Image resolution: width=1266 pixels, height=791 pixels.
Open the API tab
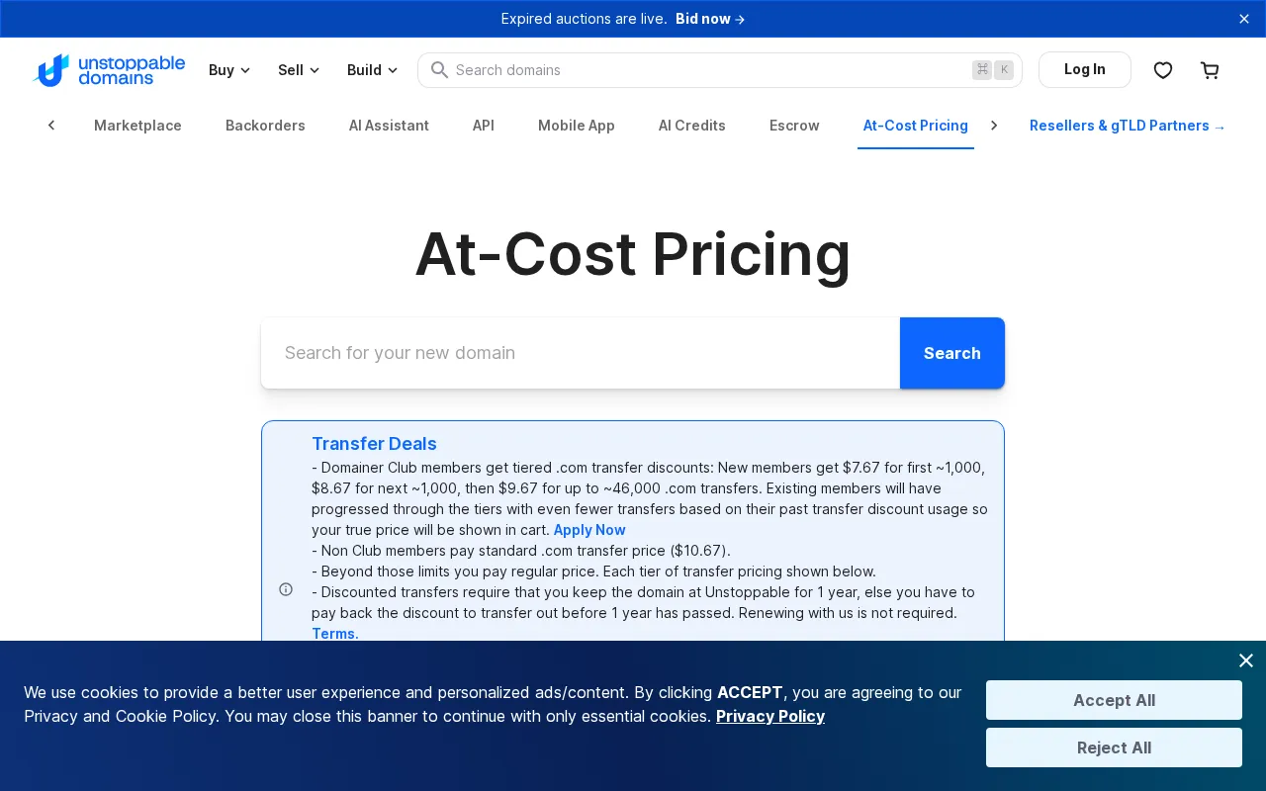click(x=484, y=126)
